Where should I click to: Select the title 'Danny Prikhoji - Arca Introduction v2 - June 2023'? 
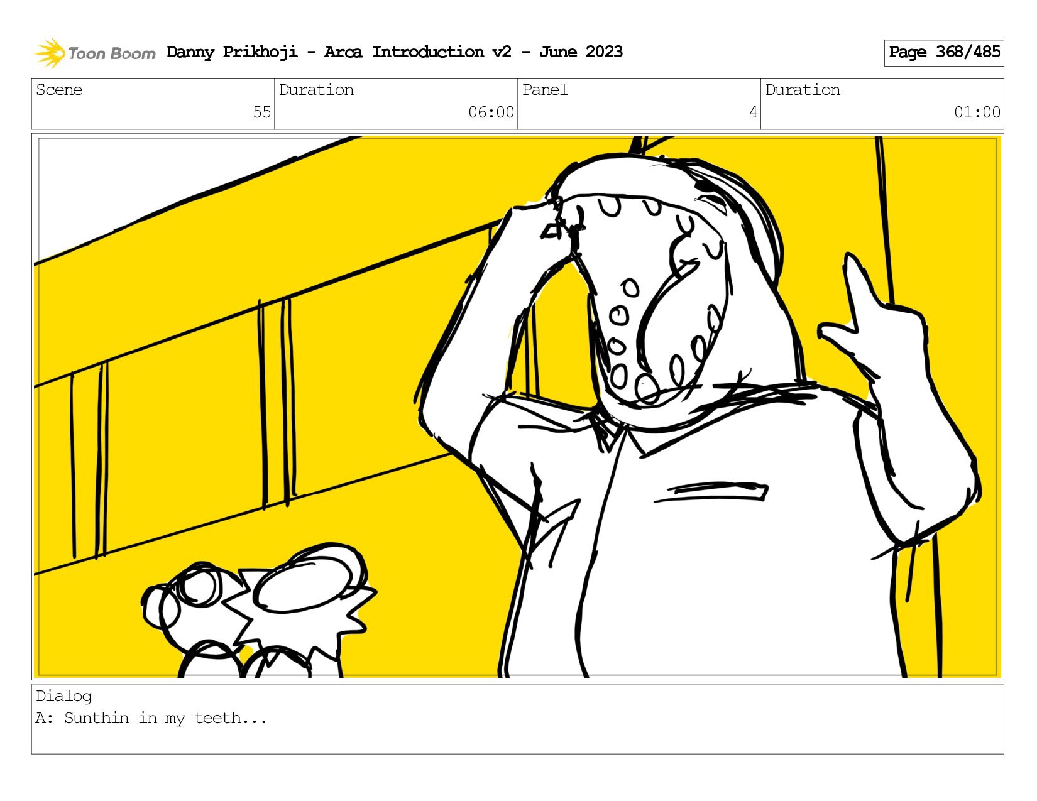395,52
